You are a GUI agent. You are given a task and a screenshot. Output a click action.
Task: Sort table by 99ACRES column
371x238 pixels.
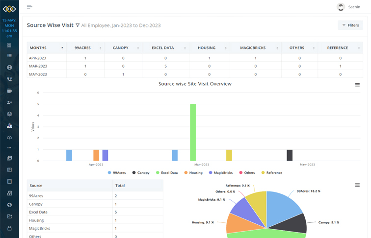coord(85,48)
